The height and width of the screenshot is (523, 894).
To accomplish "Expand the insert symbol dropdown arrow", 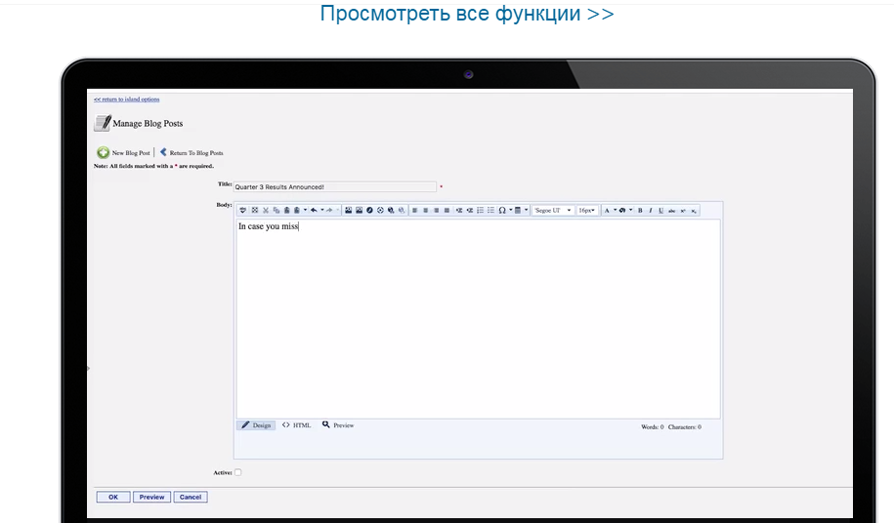I will [511, 210].
